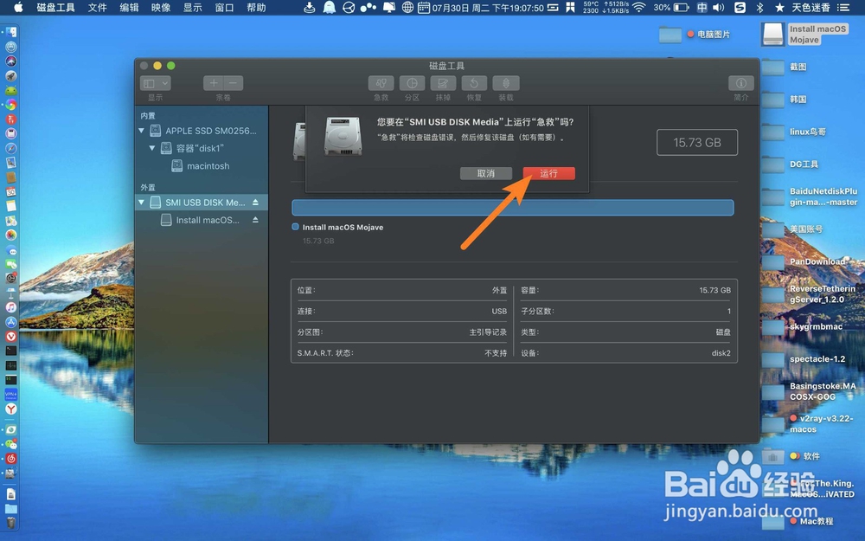Screen dimensions: 865x541
Task: Collapse the 容器 disk1 disclosure triangle
Action: [x=151, y=148]
